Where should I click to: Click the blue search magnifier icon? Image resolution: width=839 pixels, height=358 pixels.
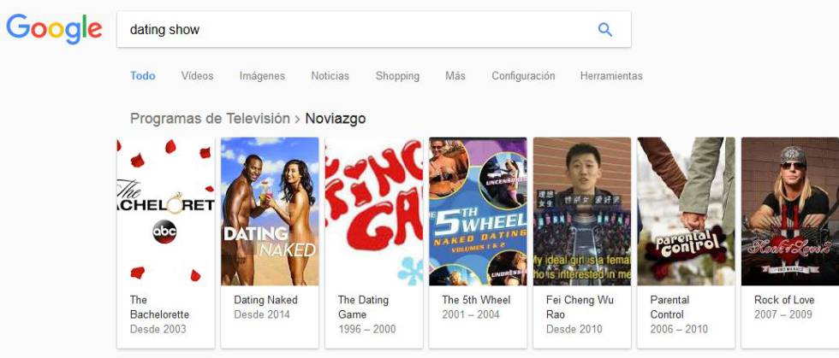tap(605, 29)
